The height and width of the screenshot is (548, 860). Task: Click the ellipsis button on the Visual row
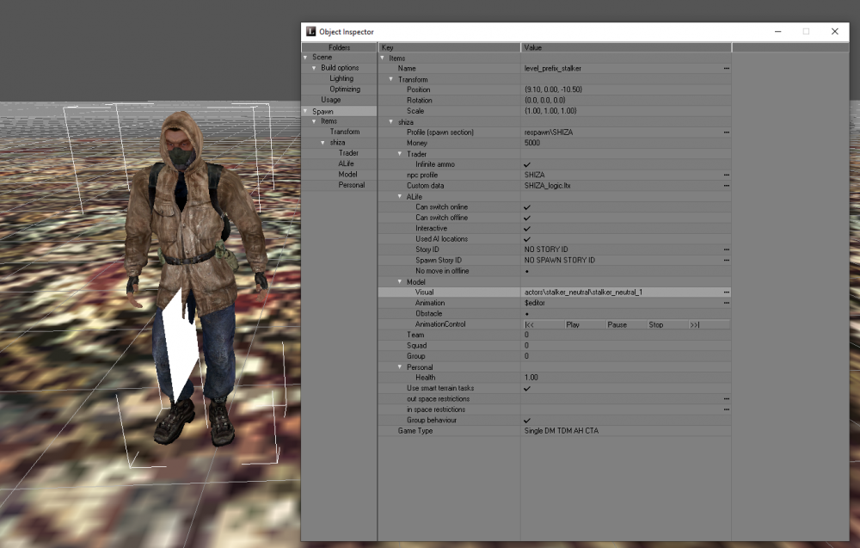pos(726,292)
